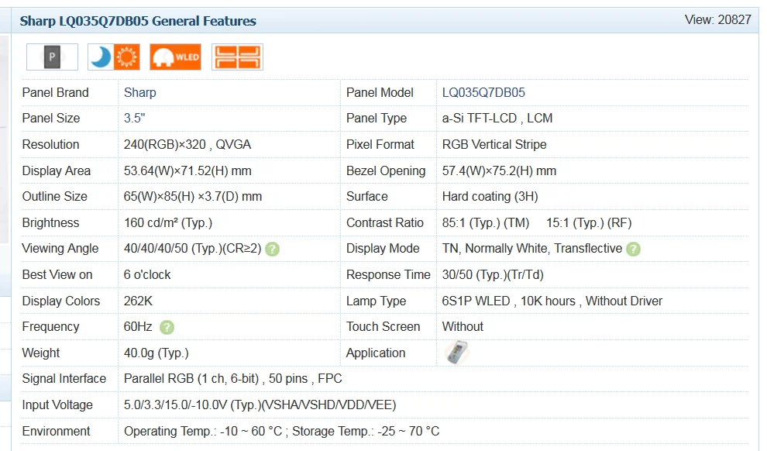The width and height of the screenshot is (767, 451).
Task: Click the handheld device Application icon
Action: [x=457, y=353]
